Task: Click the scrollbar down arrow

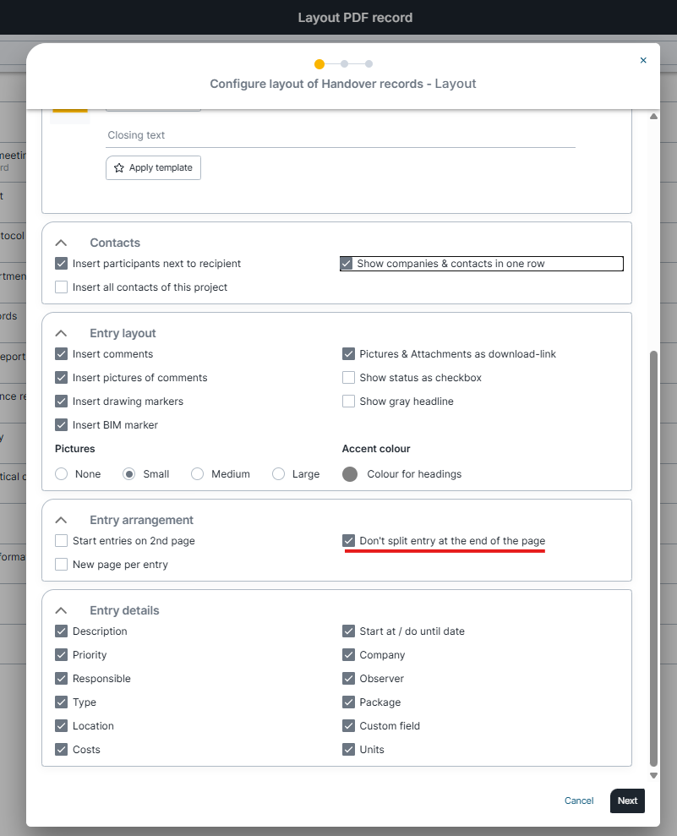Action: click(x=653, y=775)
